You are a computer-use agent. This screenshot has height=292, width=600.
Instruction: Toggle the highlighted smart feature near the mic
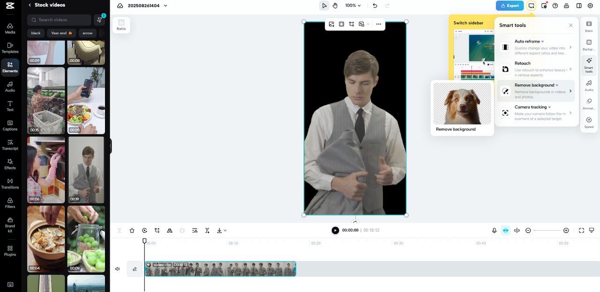505,230
